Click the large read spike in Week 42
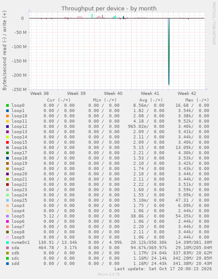 [x=169, y=51]
